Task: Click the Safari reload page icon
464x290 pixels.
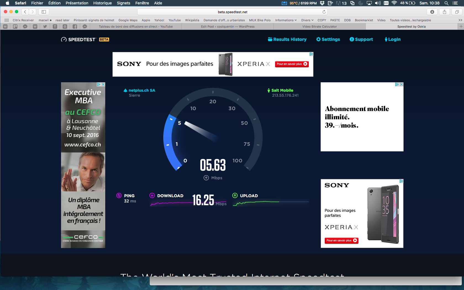Action: click(x=324, y=12)
